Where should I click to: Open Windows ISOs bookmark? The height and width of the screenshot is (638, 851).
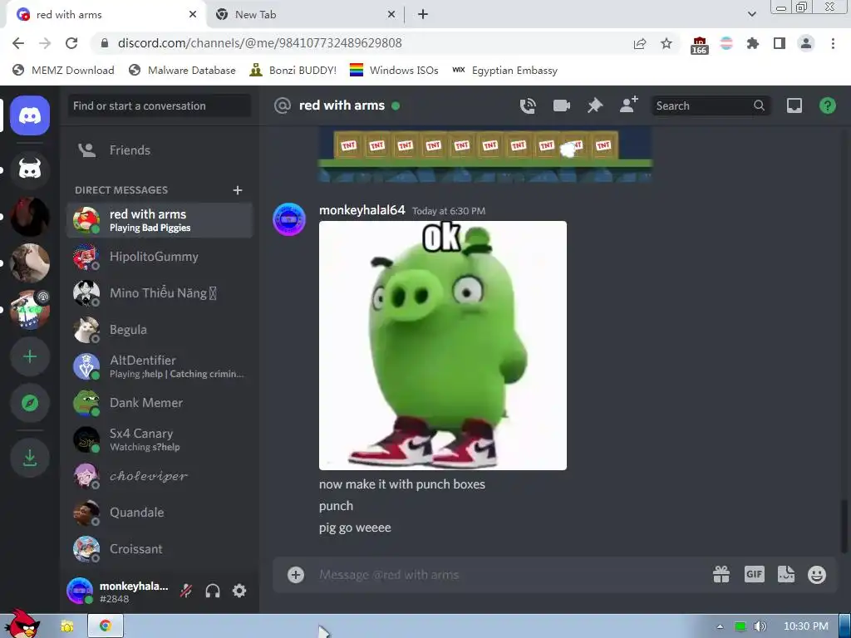pos(393,70)
